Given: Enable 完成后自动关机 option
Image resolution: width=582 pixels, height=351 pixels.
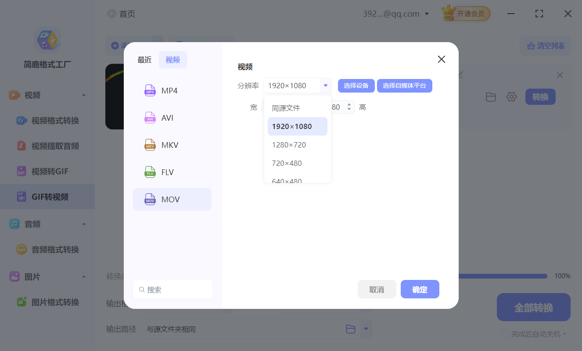Looking at the screenshot, I should tap(504, 334).
